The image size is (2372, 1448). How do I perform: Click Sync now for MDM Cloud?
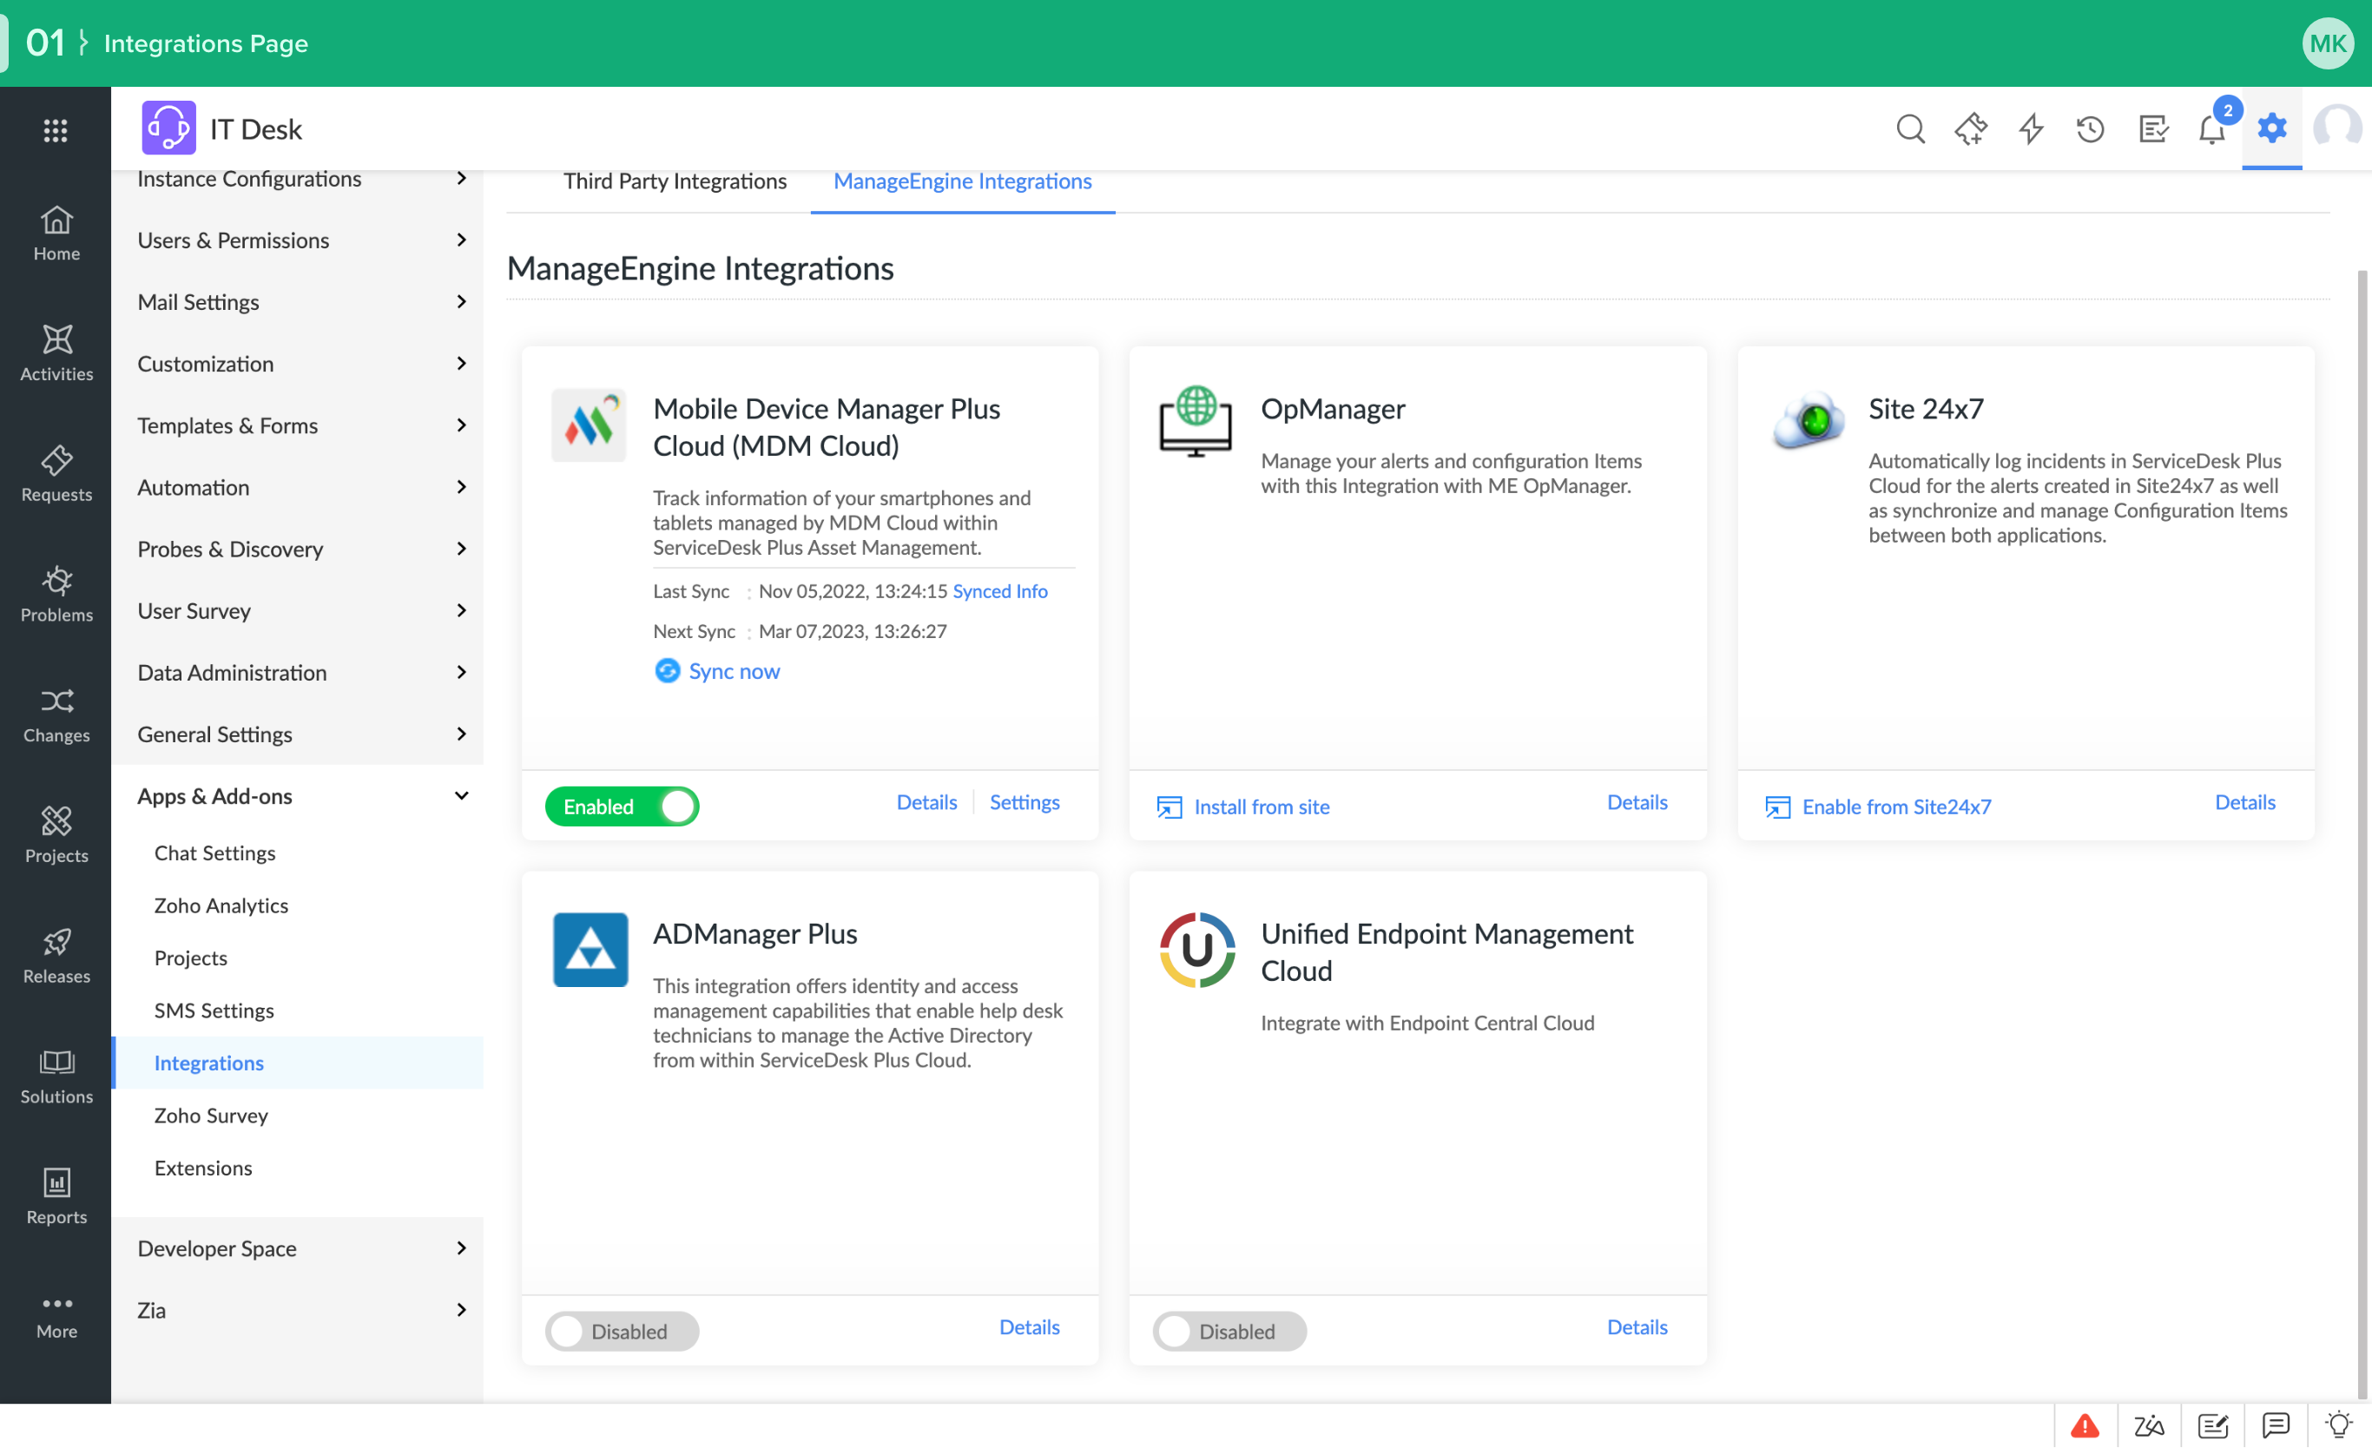717,671
